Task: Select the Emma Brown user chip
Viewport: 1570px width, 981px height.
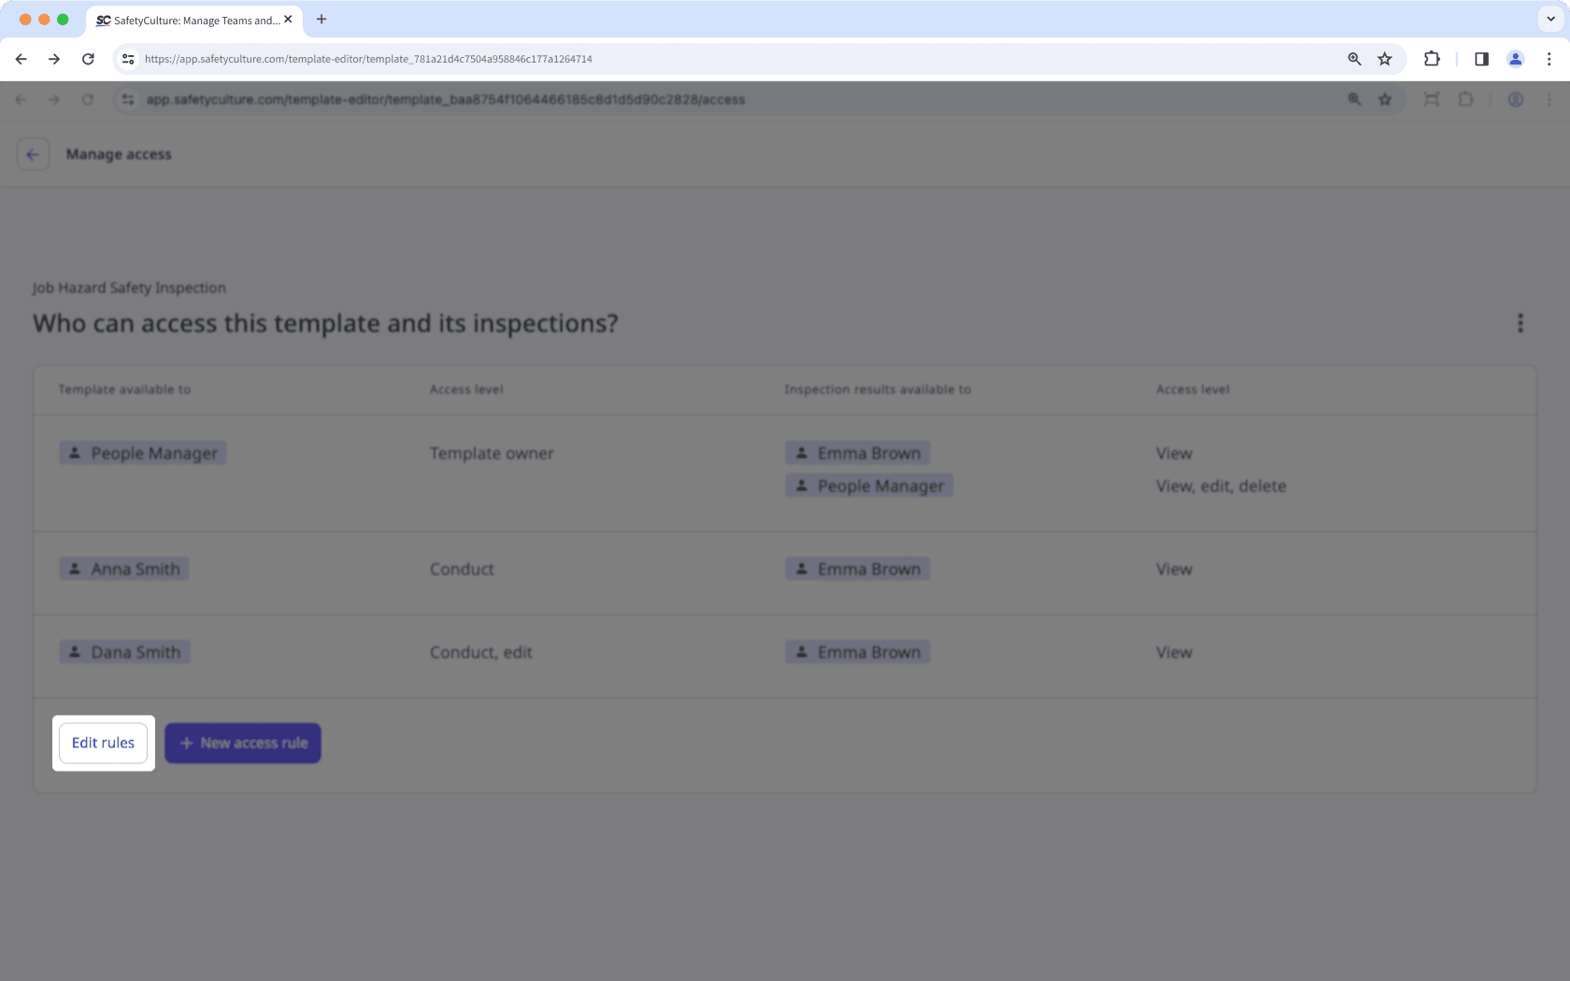Action: (857, 452)
